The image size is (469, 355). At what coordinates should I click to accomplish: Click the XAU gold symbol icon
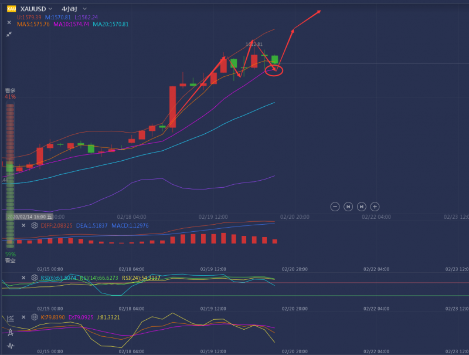click(x=11, y=9)
